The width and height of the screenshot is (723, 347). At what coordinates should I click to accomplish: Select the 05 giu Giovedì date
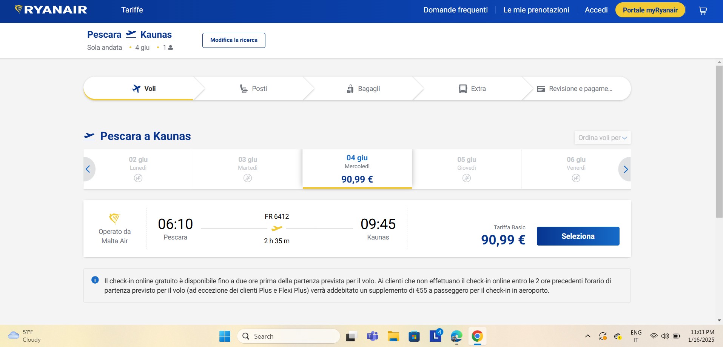coord(467,169)
